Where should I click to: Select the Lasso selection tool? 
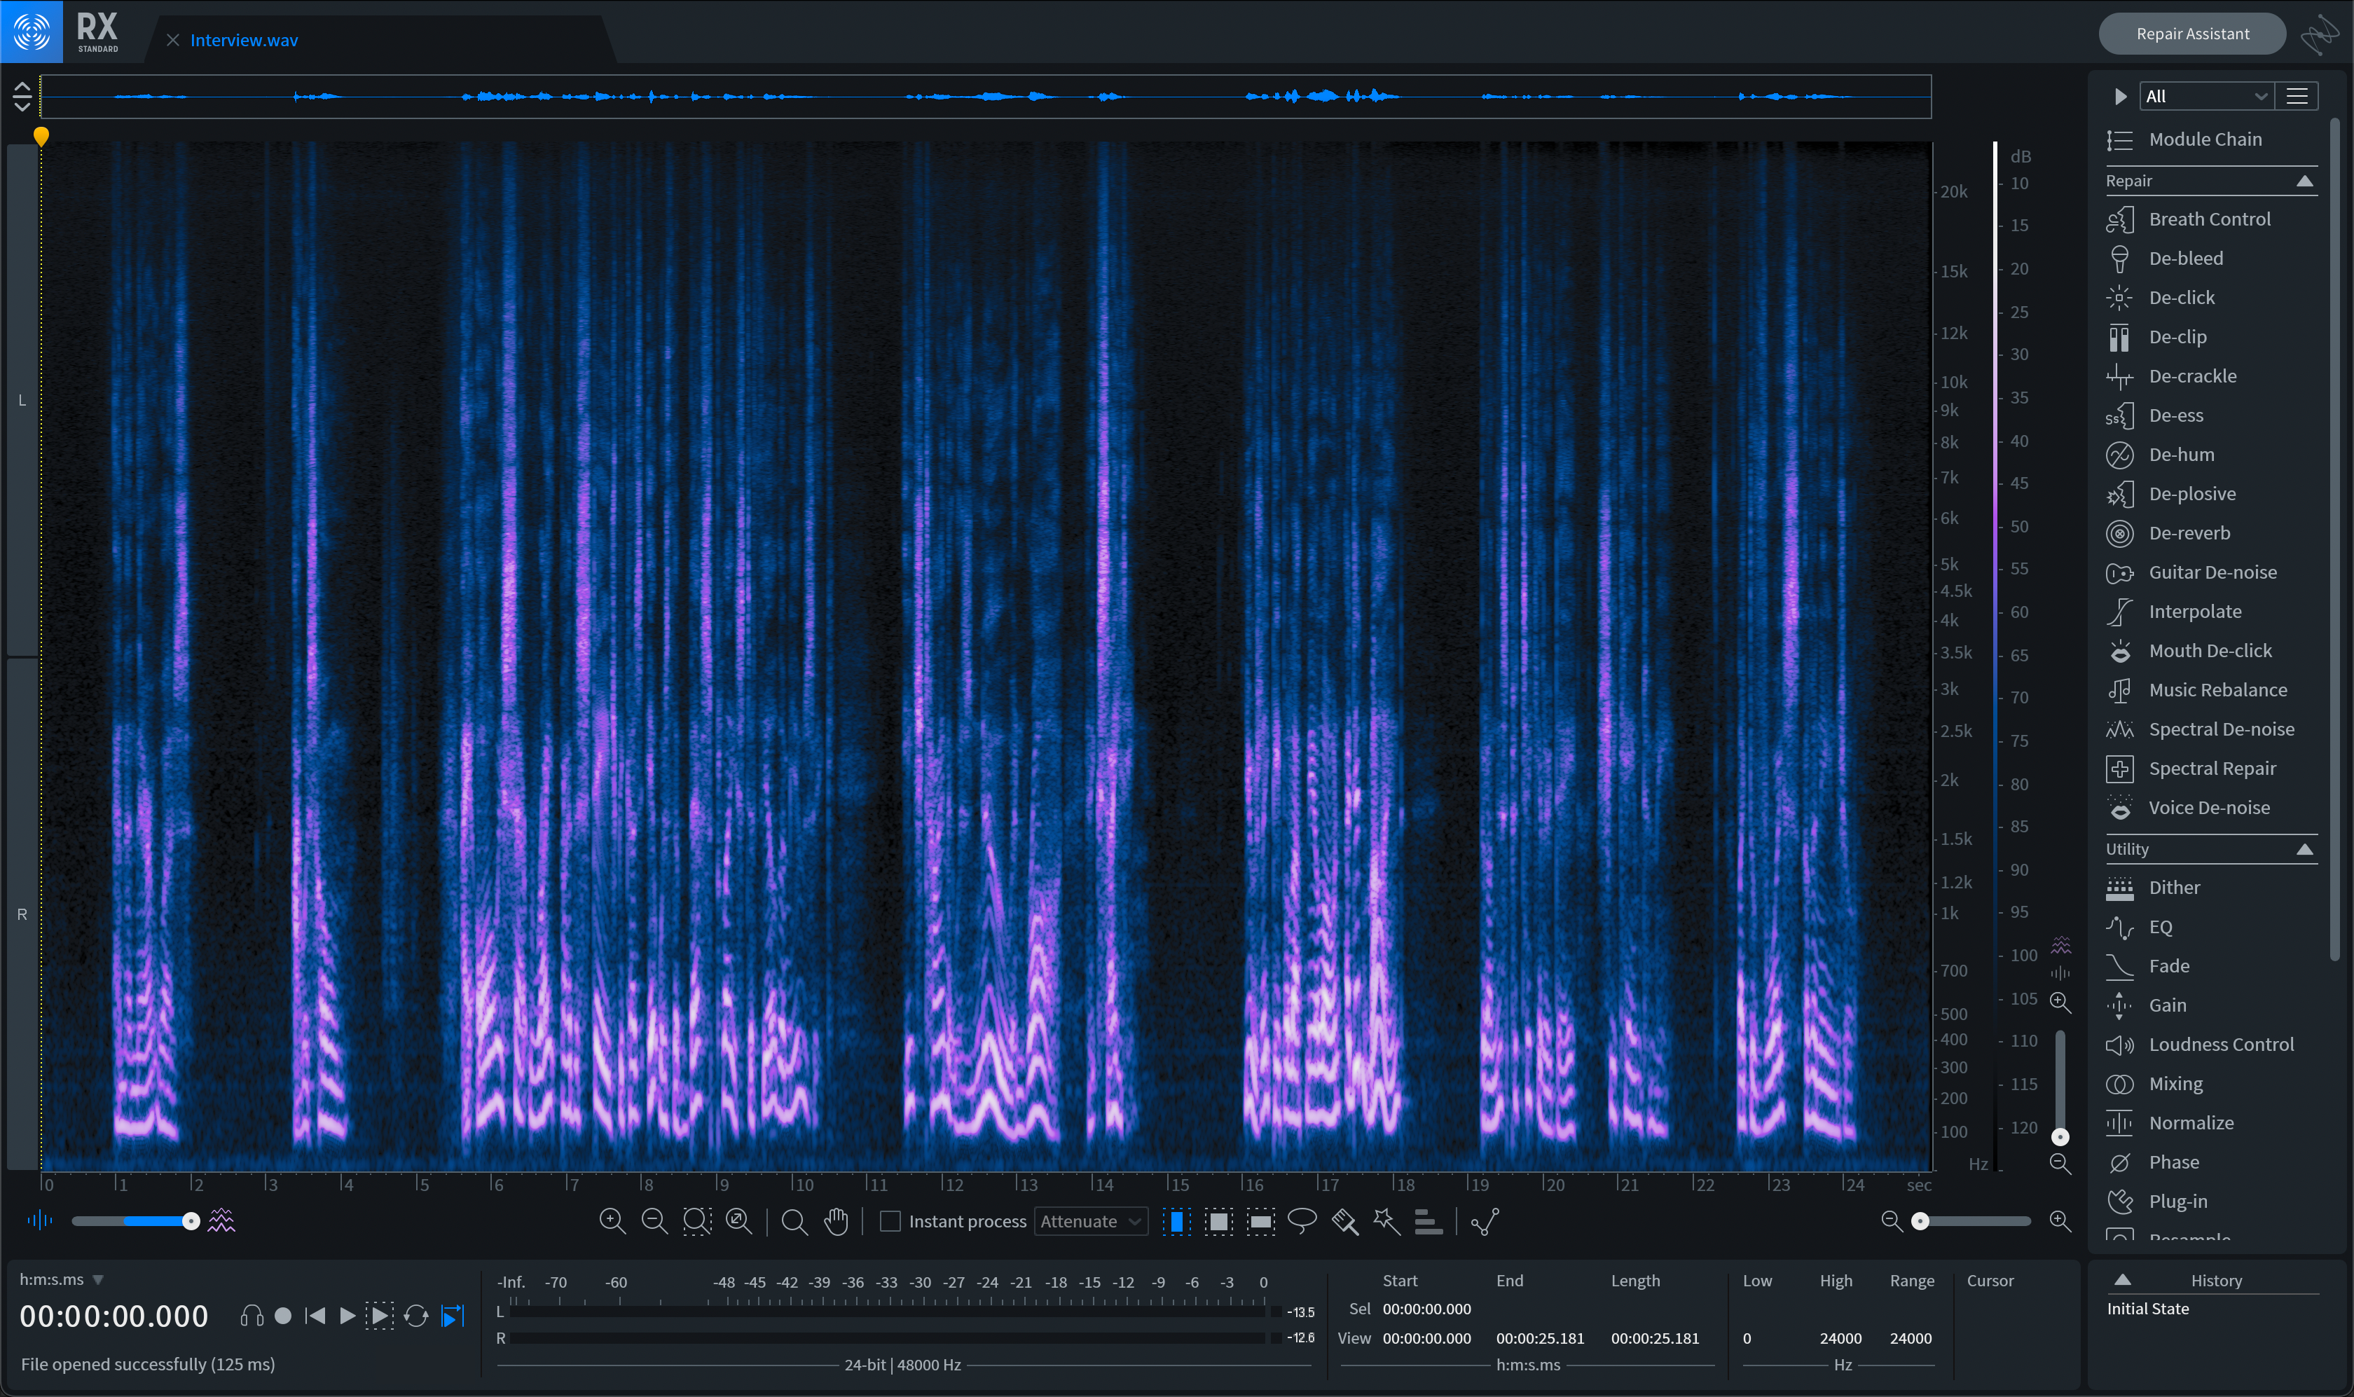(1302, 1221)
